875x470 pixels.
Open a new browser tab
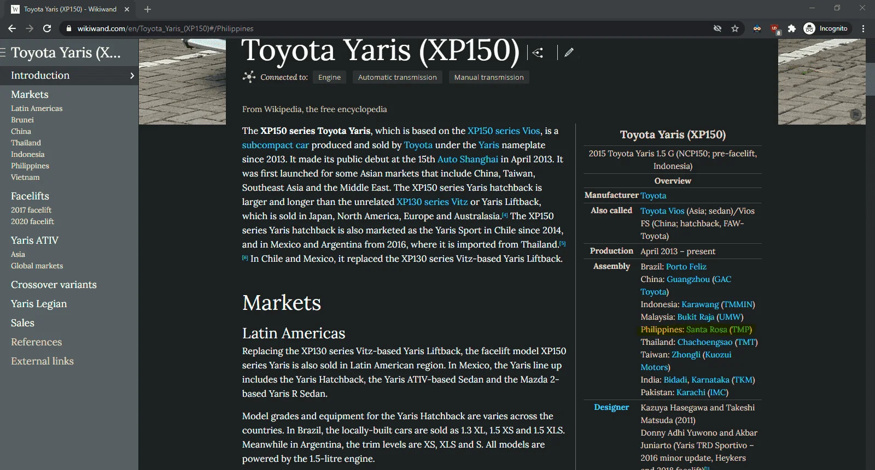[x=148, y=9]
